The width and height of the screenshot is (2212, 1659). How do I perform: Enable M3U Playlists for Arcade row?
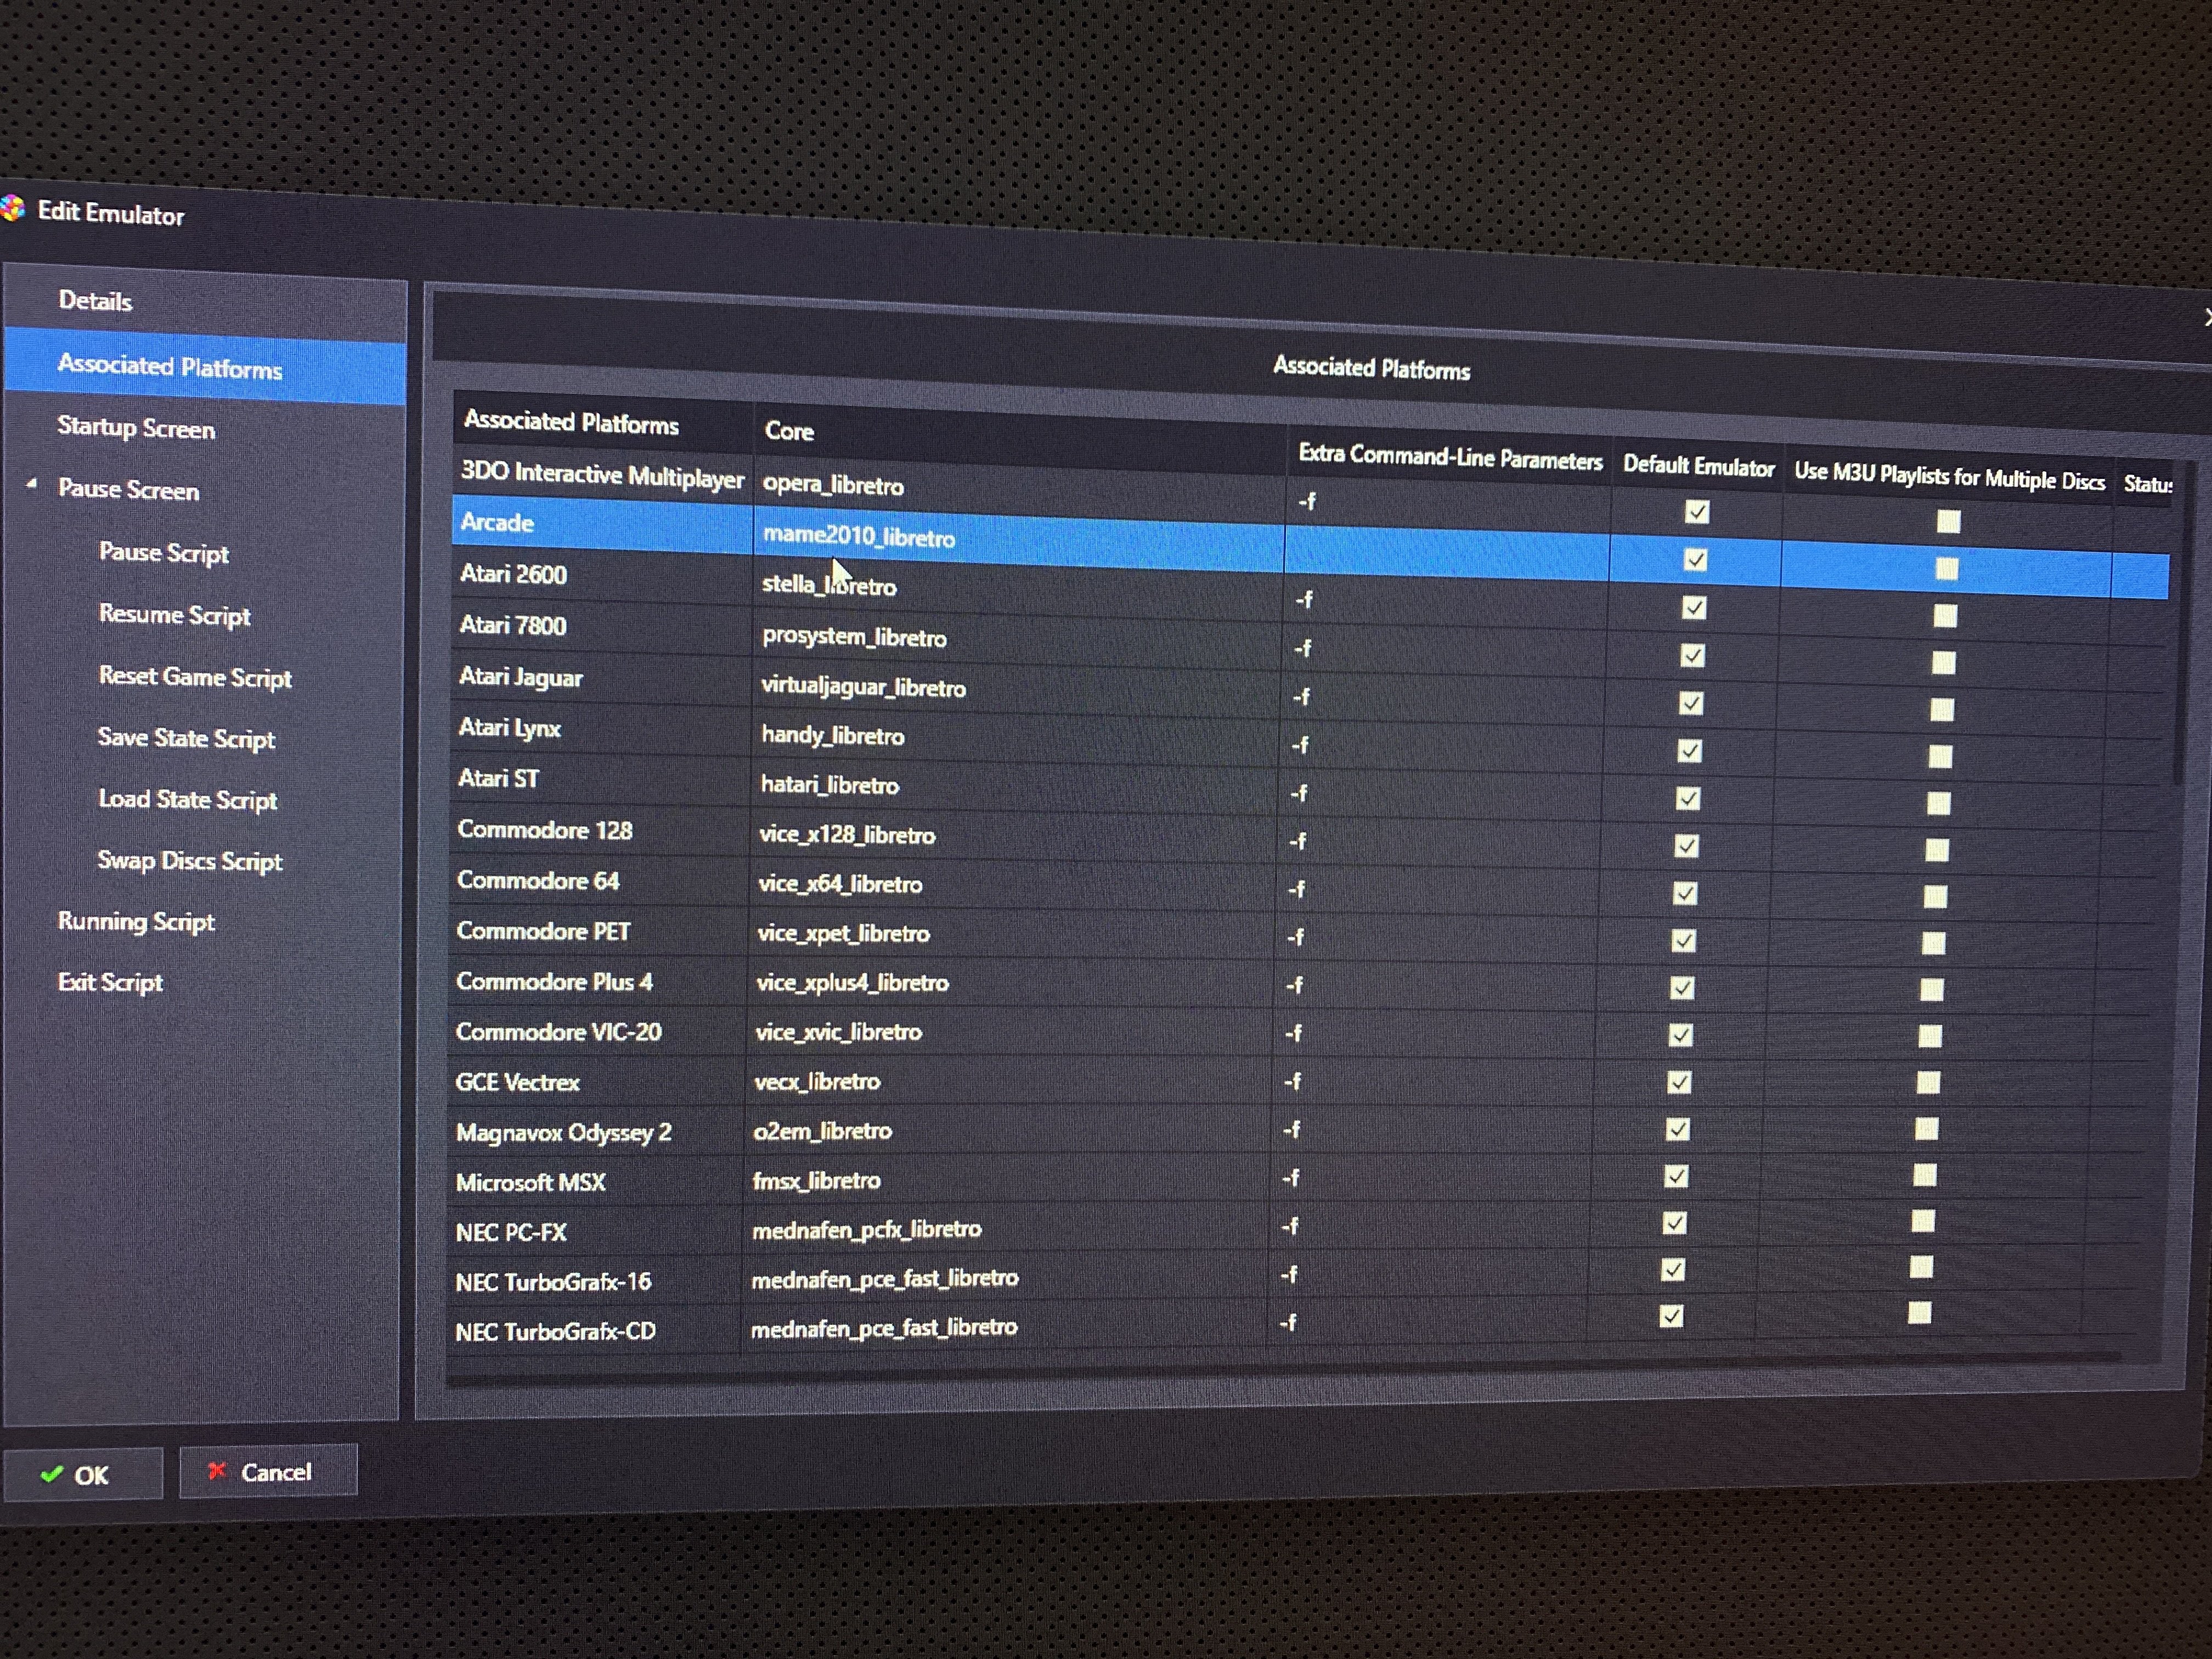pyautogui.click(x=1946, y=568)
